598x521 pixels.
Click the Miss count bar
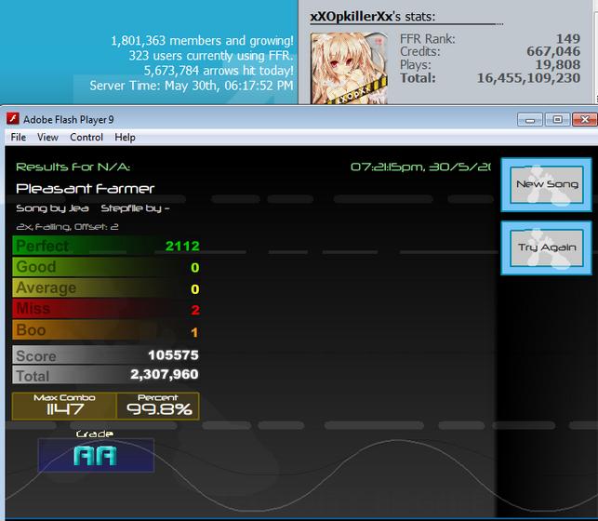click(106, 309)
